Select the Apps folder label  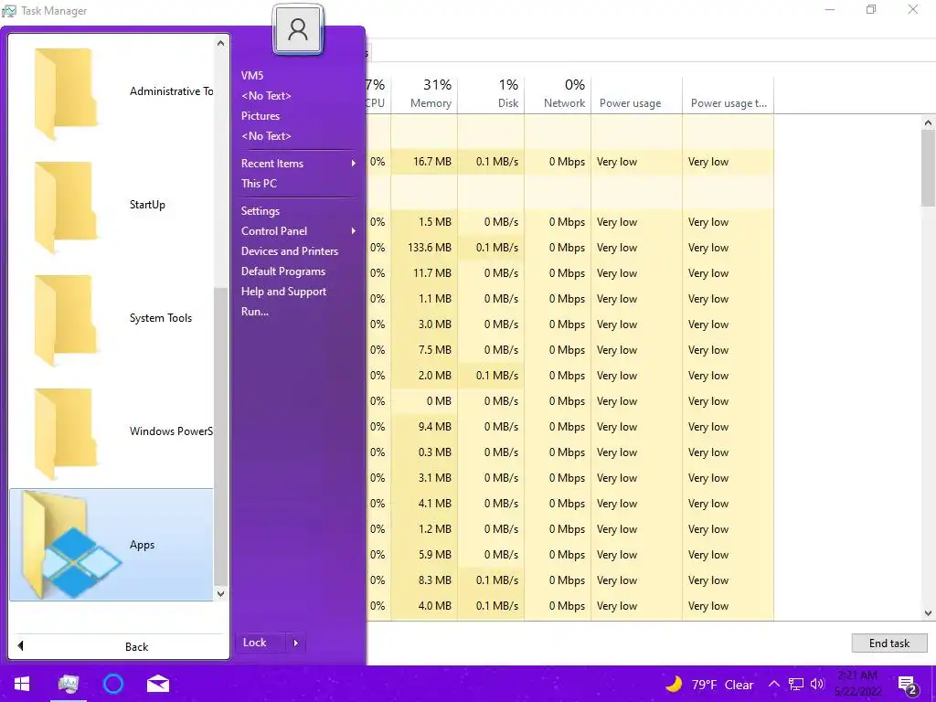[x=142, y=545]
